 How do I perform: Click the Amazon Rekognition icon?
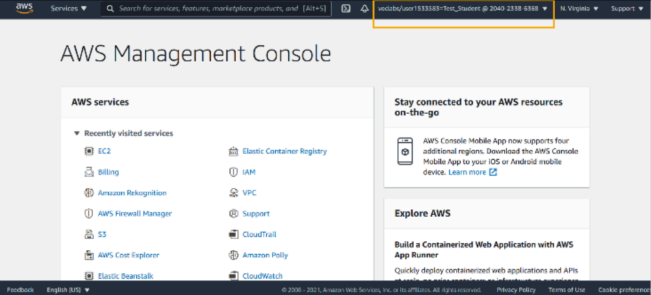tap(88, 193)
